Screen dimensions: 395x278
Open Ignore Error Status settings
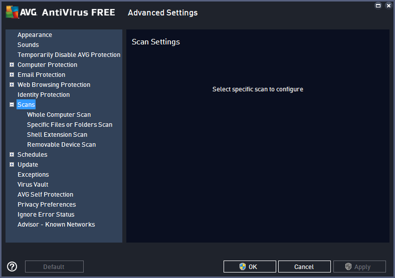click(x=46, y=214)
